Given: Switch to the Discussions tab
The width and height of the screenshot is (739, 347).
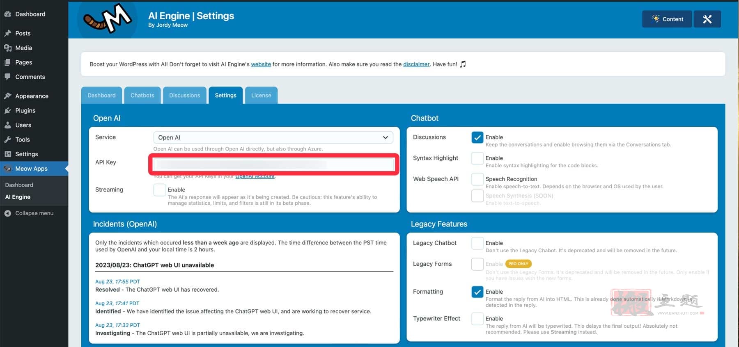Looking at the screenshot, I should point(185,95).
